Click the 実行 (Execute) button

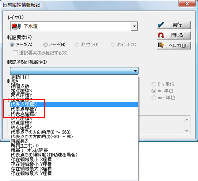pos(174,25)
